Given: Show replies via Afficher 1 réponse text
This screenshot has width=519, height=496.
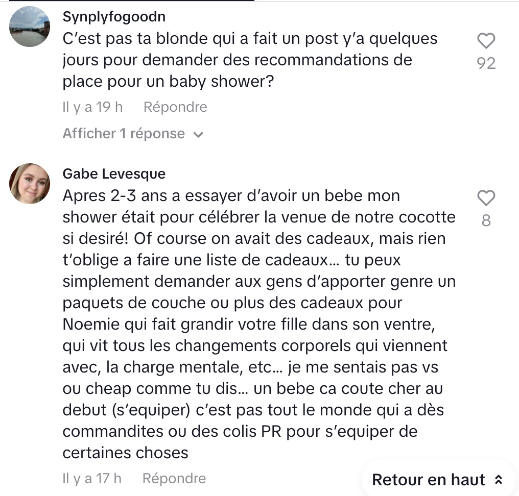Looking at the screenshot, I should (124, 134).
